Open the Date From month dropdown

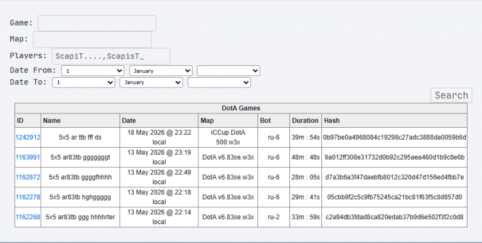161,71
